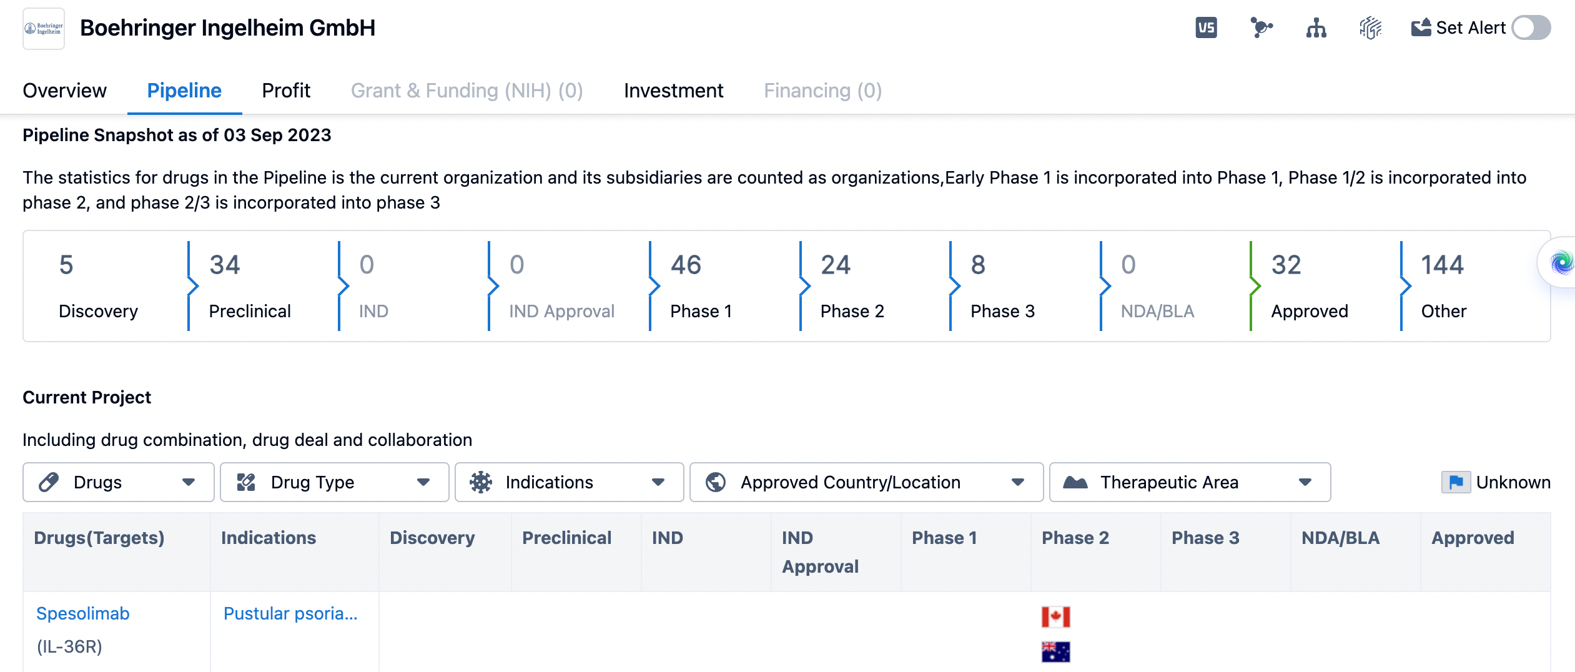The image size is (1575, 672).
Task: Click the blue Unknown flag legend icon
Action: pos(1456,482)
